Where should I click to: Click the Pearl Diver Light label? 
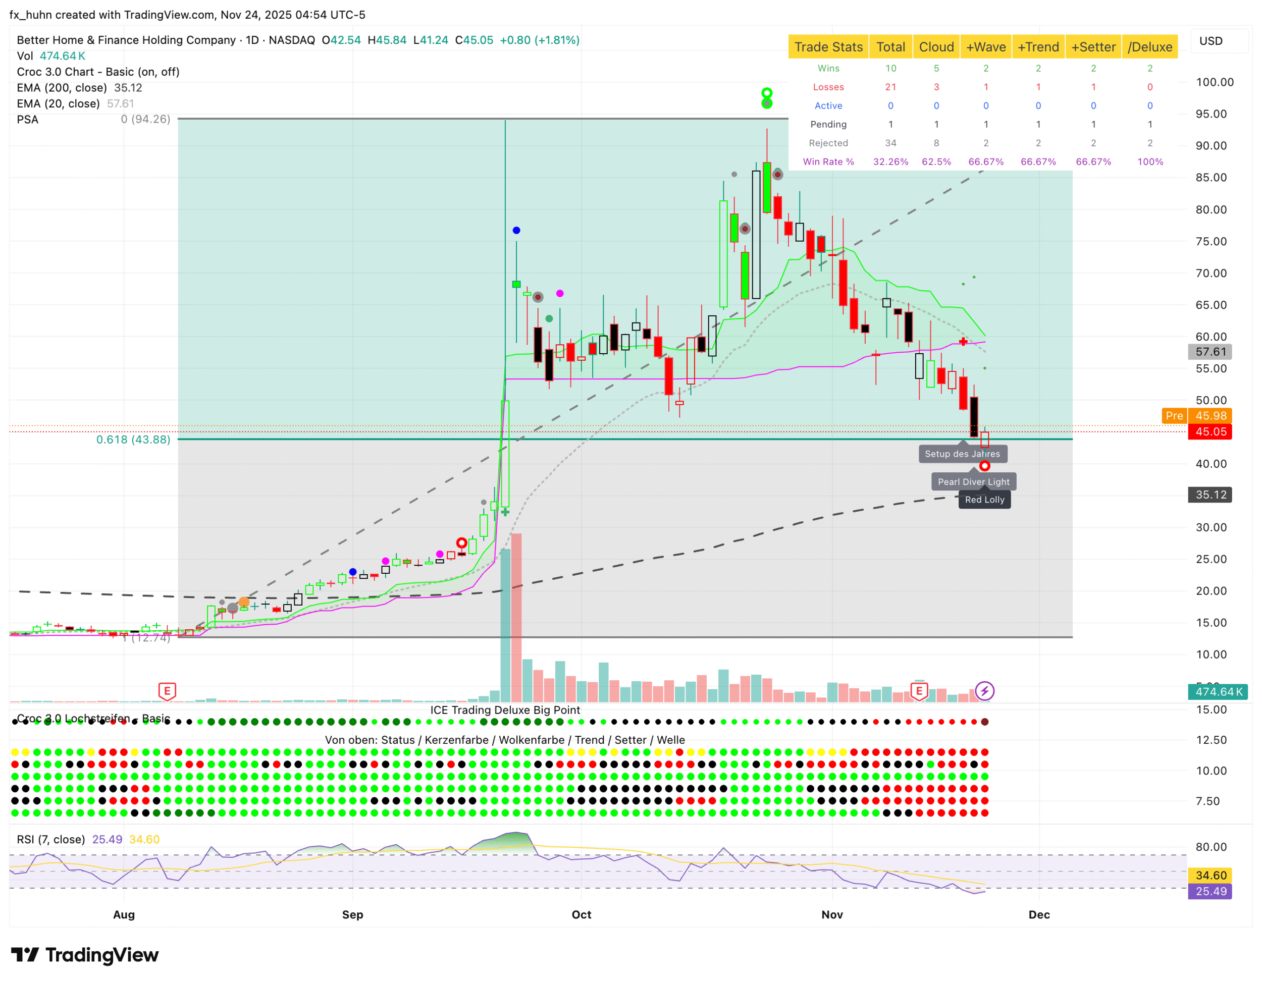[973, 482]
